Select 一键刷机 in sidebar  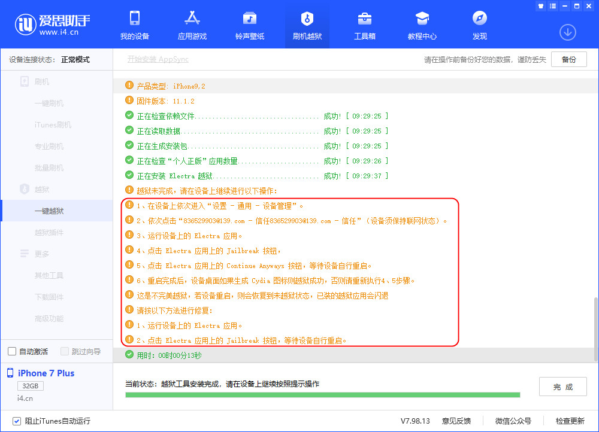(x=49, y=103)
